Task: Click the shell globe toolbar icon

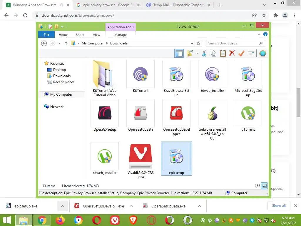Action: [262, 53]
